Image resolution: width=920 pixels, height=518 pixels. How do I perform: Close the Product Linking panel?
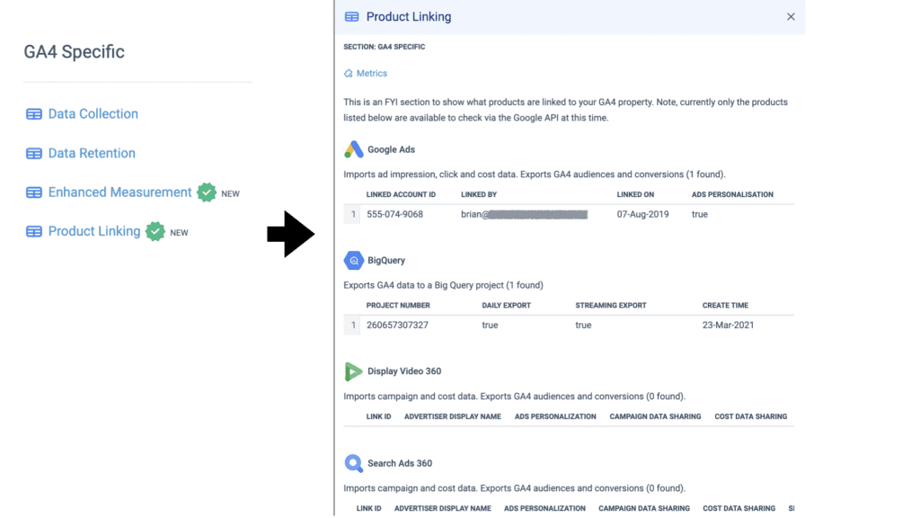coord(791,17)
